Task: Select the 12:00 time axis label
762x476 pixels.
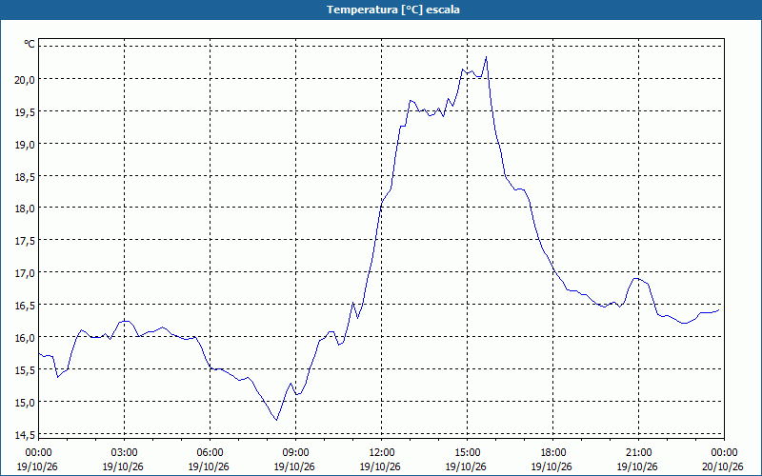Action: (x=382, y=453)
